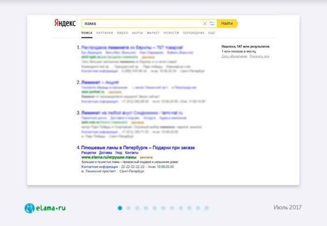Image resolution: width=327 pixels, height=226 pixels.
Task: Switch to the Видео tab
Action: [x=122, y=33]
